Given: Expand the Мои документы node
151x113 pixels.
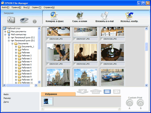Looking at the screenshot, I should click(x=5, y=32).
